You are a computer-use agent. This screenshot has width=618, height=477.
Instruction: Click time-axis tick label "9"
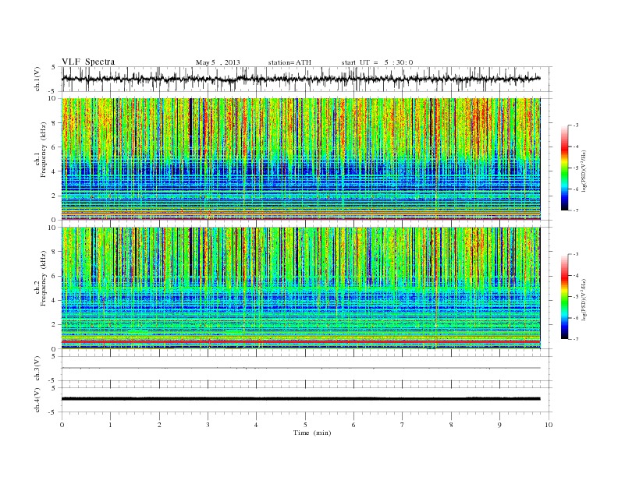coord(499,425)
